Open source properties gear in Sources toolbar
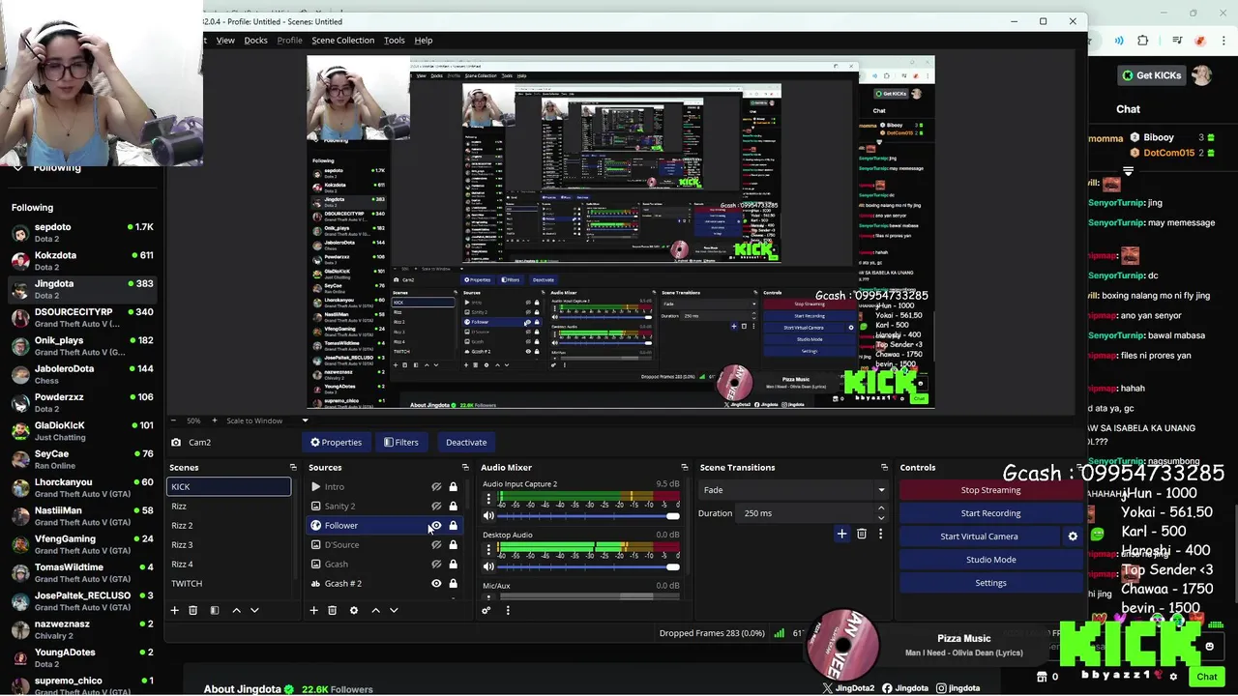This screenshot has height=696, width=1238. (x=354, y=610)
